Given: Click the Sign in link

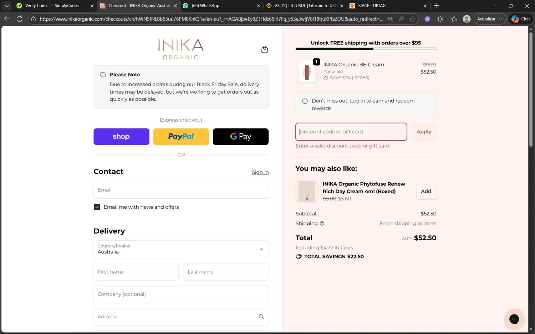Looking at the screenshot, I should 260,172.
